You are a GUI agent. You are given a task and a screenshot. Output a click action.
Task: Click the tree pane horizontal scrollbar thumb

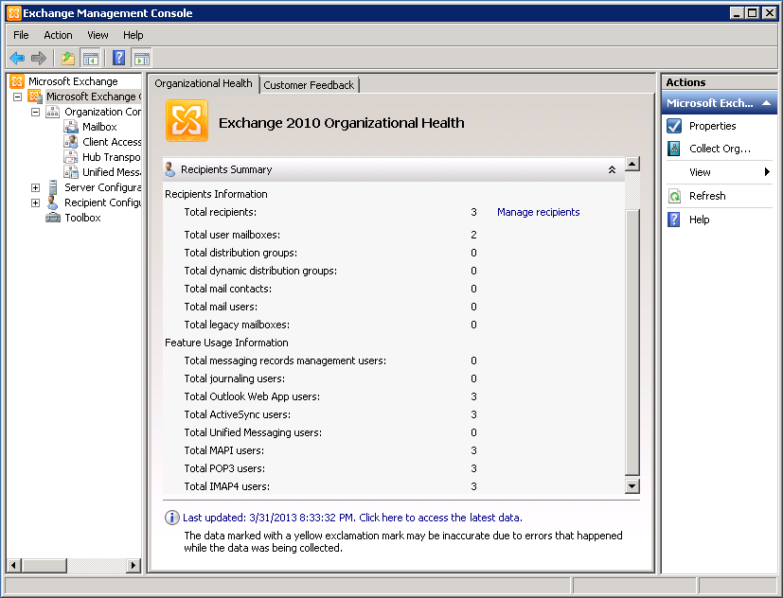tap(44, 565)
